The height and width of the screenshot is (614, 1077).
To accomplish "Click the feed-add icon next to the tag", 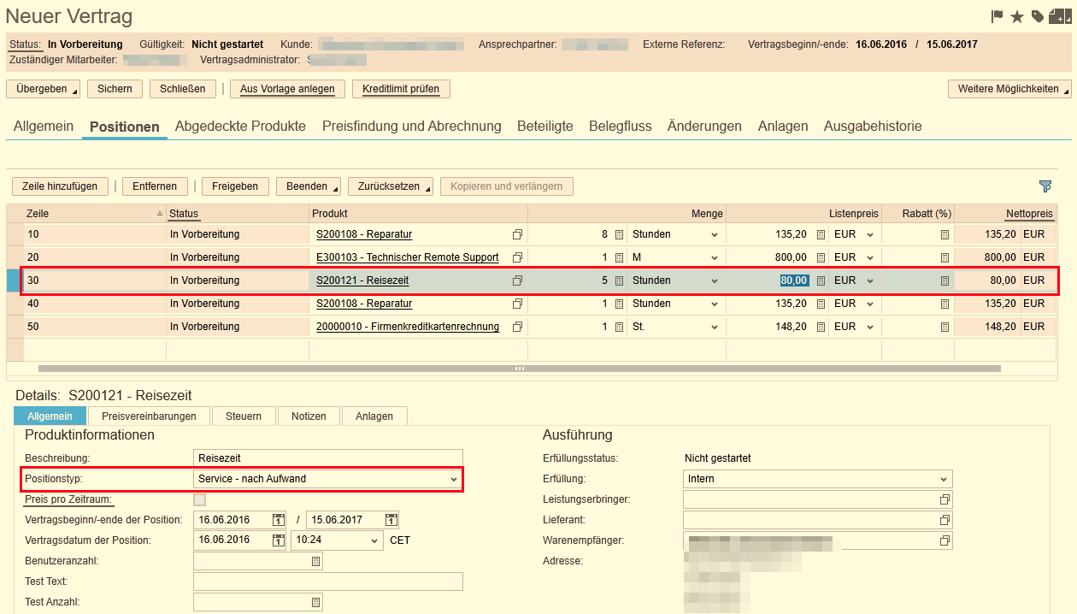I will (1058, 16).
